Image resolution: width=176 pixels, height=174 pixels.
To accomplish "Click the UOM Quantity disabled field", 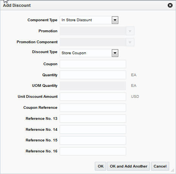I will point(93,86).
